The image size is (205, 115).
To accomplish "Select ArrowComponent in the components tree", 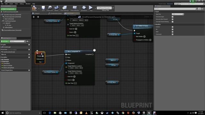I will [x=13, y=17].
